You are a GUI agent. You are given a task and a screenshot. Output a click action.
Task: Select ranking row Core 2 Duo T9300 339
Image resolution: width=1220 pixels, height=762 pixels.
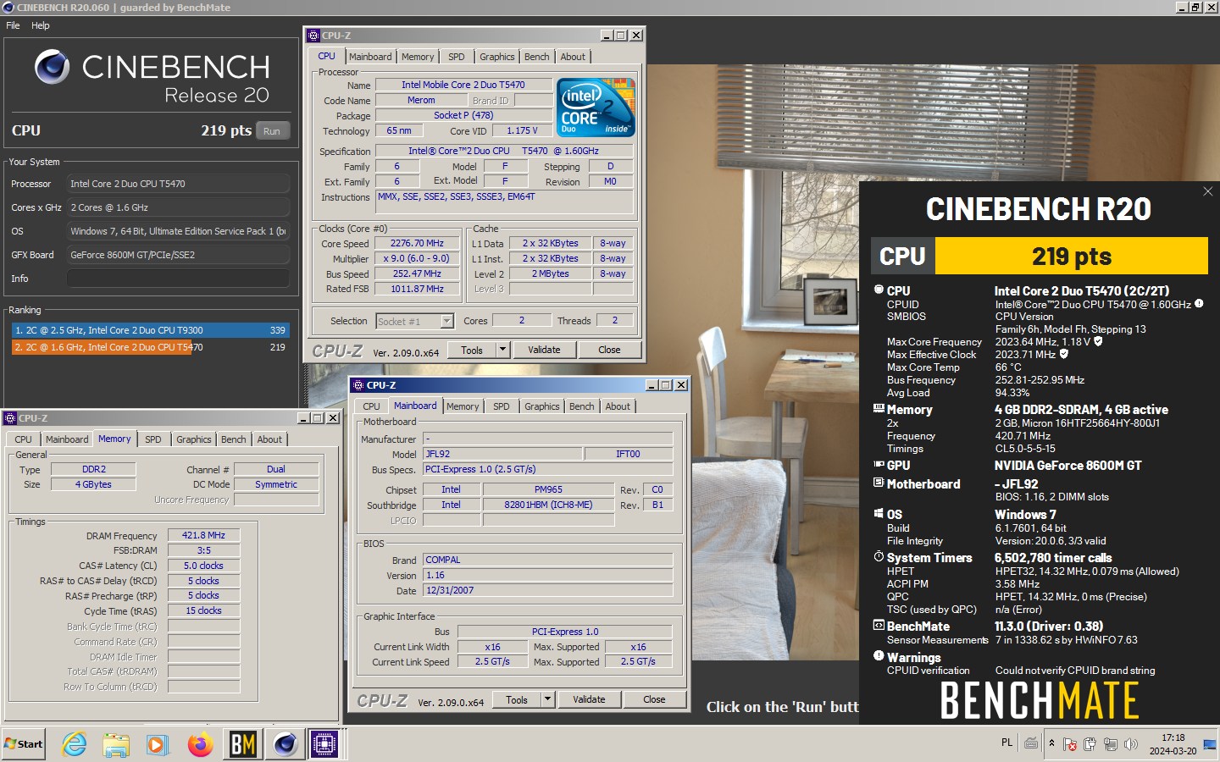pos(151,330)
